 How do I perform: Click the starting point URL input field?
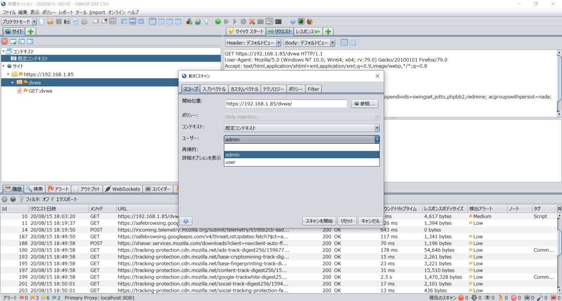pyautogui.click(x=286, y=104)
